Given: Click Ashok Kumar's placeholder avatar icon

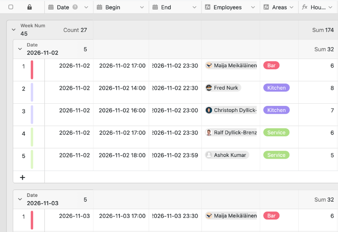Looking at the screenshot, I should click(209, 155).
